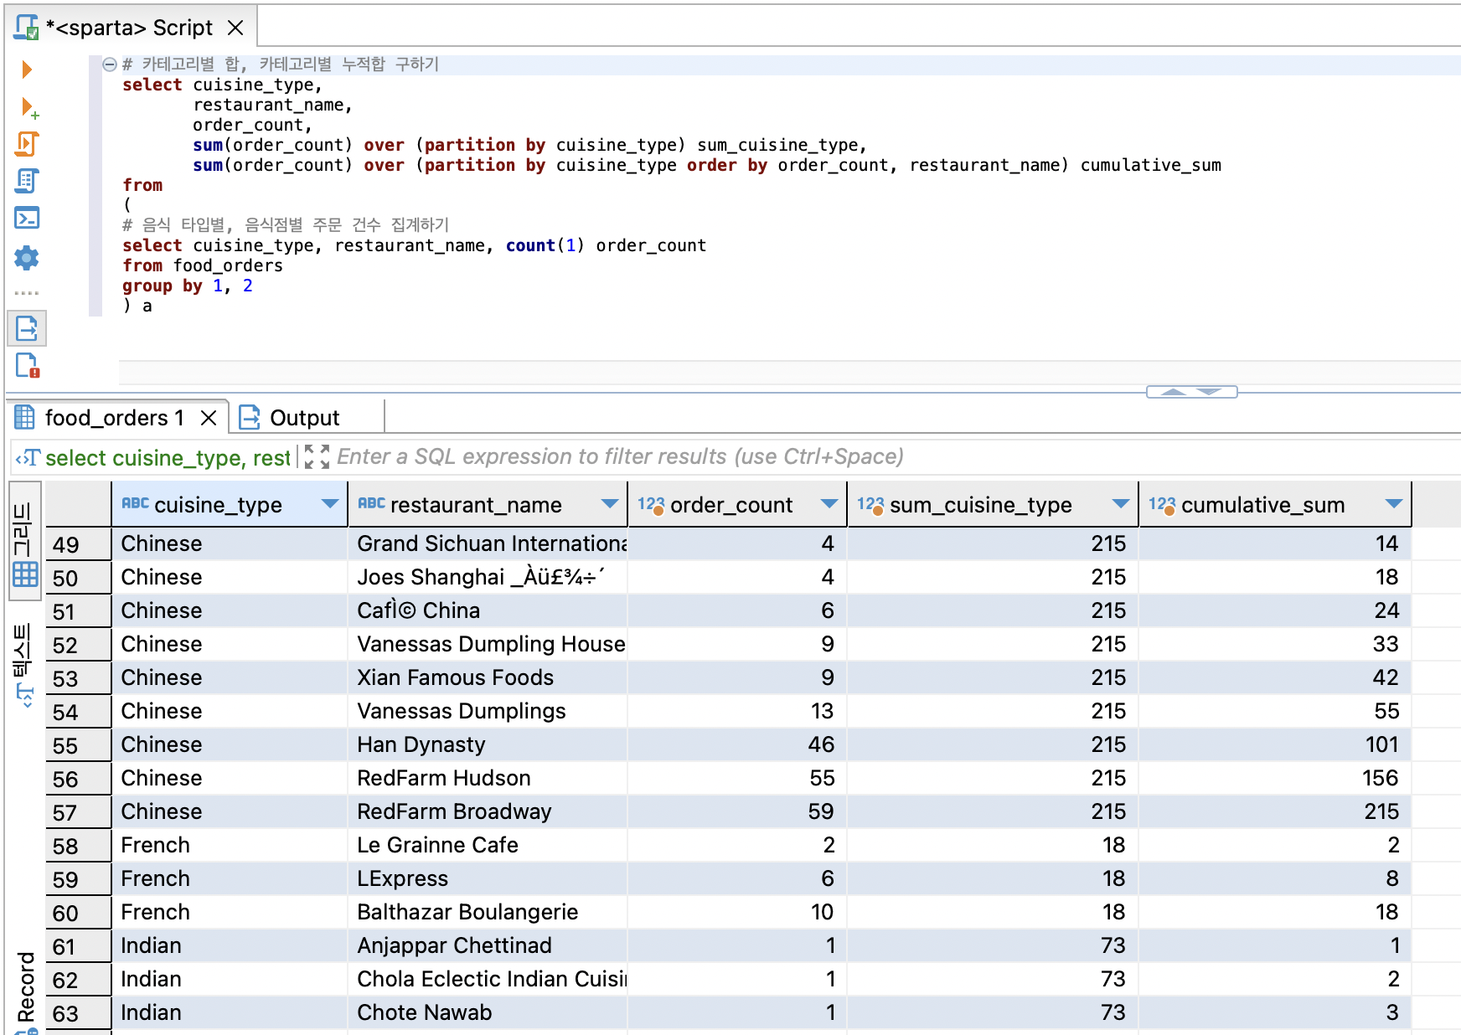Select the Vanessas Dumpling House cell

coord(488,644)
